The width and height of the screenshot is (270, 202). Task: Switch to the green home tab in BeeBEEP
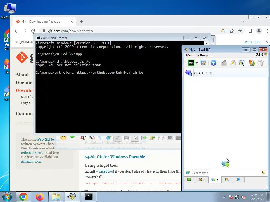[x=189, y=180]
